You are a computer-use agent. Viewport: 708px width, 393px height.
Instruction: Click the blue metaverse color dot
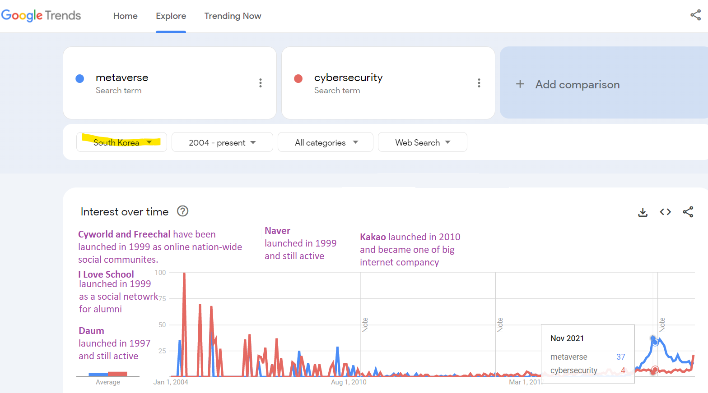80,79
